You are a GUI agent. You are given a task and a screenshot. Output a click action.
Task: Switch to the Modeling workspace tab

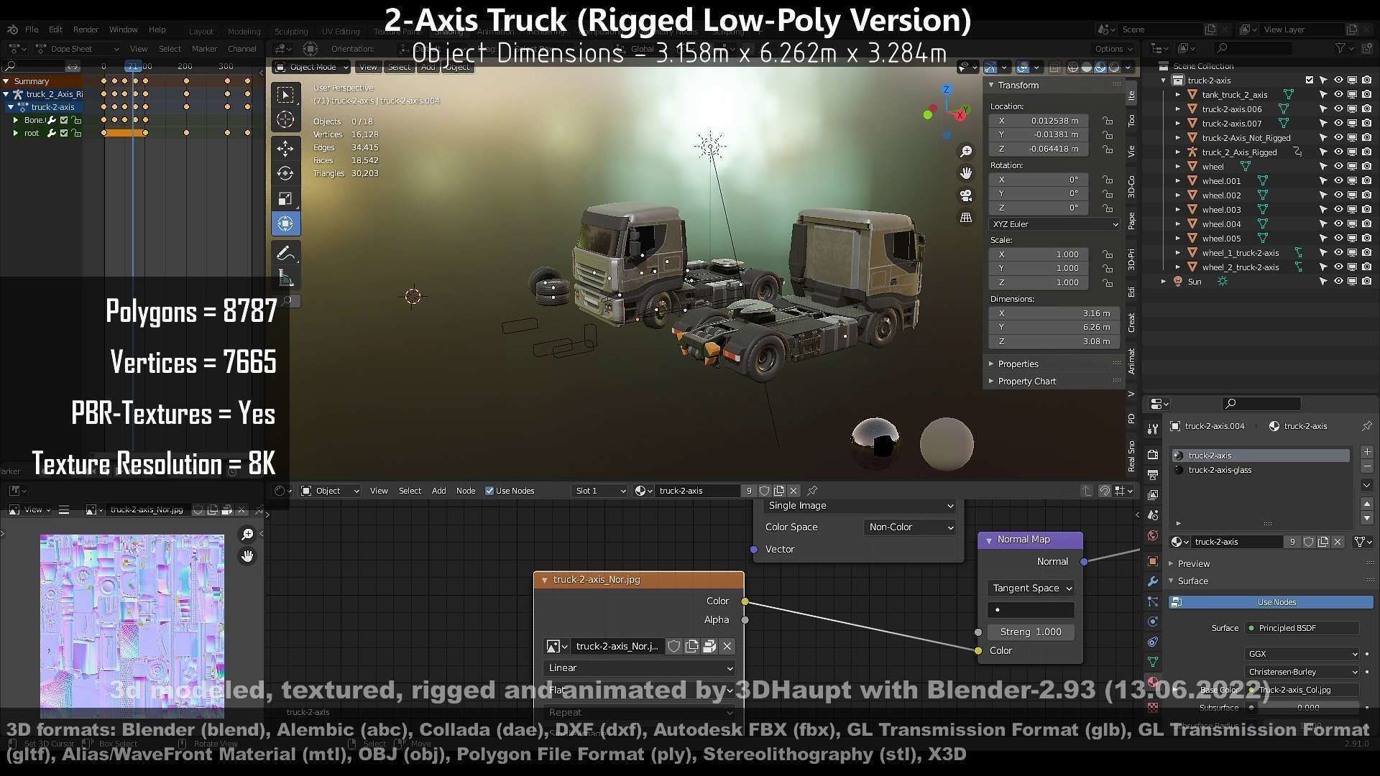pos(244,32)
